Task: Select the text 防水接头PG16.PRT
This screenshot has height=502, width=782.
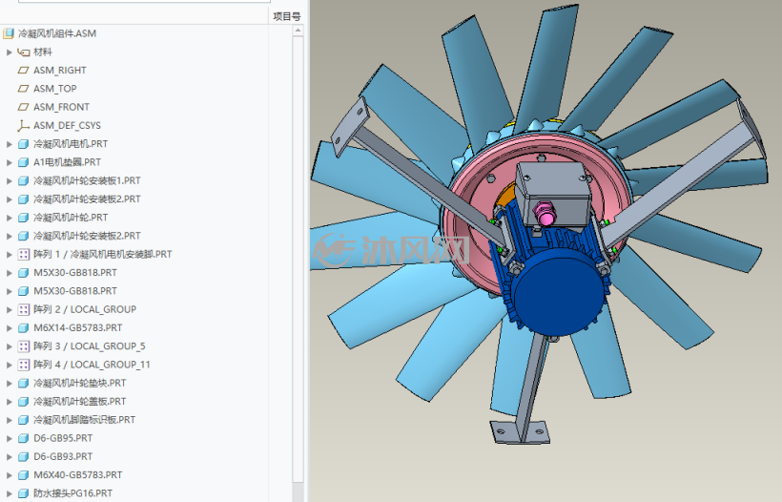Action: (72, 493)
